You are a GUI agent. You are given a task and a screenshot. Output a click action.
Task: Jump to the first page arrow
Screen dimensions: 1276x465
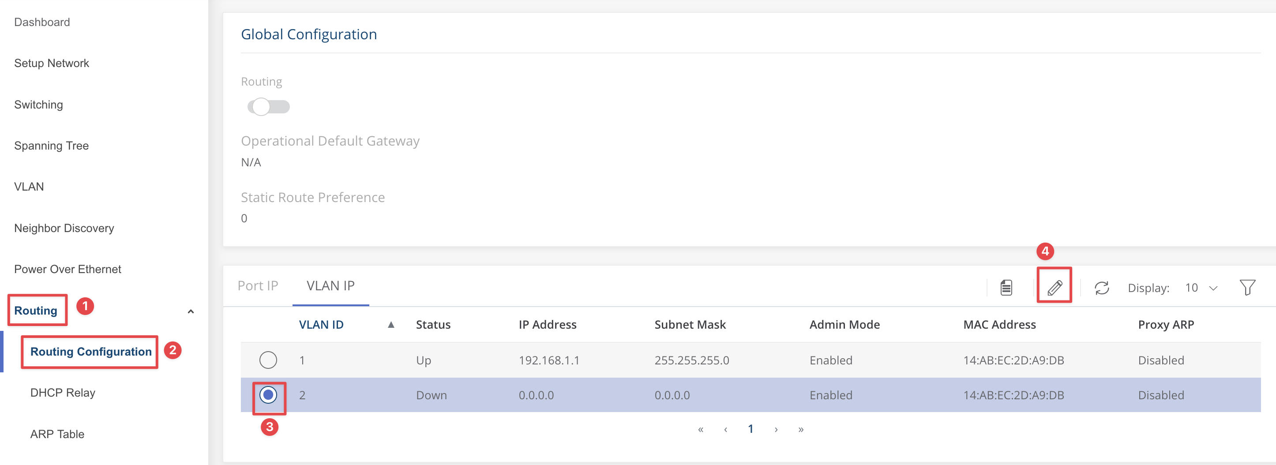pyautogui.click(x=700, y=429)
